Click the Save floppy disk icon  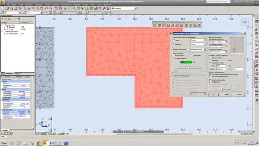coord(12,8)
